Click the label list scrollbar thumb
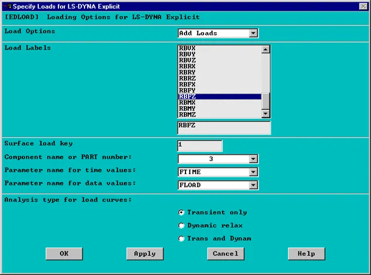 coord(266,101)
